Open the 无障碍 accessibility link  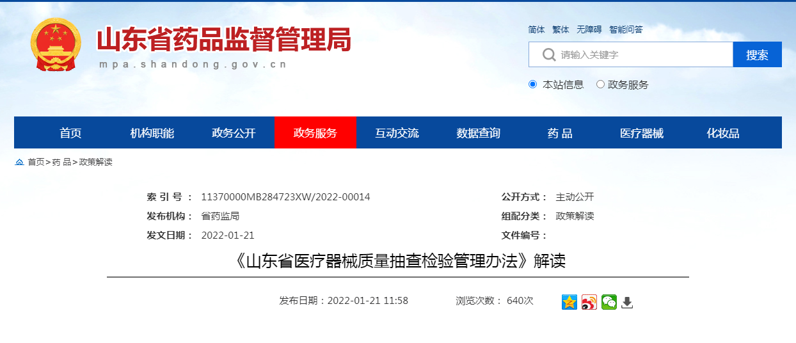589,29
